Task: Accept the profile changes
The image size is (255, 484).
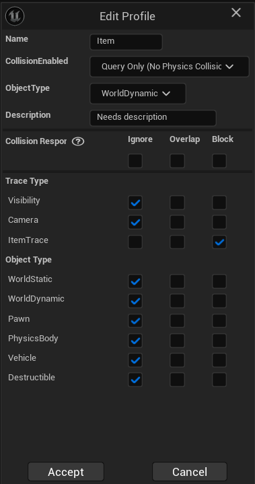Action: [66, 472]
